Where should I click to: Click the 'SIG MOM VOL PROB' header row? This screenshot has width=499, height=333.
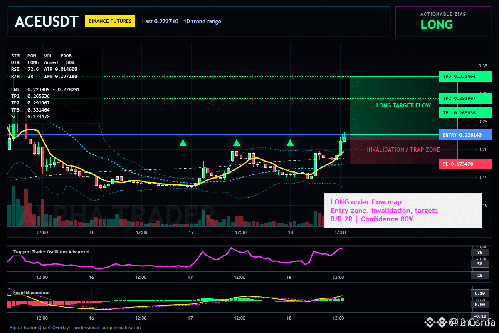pos(41,55)
